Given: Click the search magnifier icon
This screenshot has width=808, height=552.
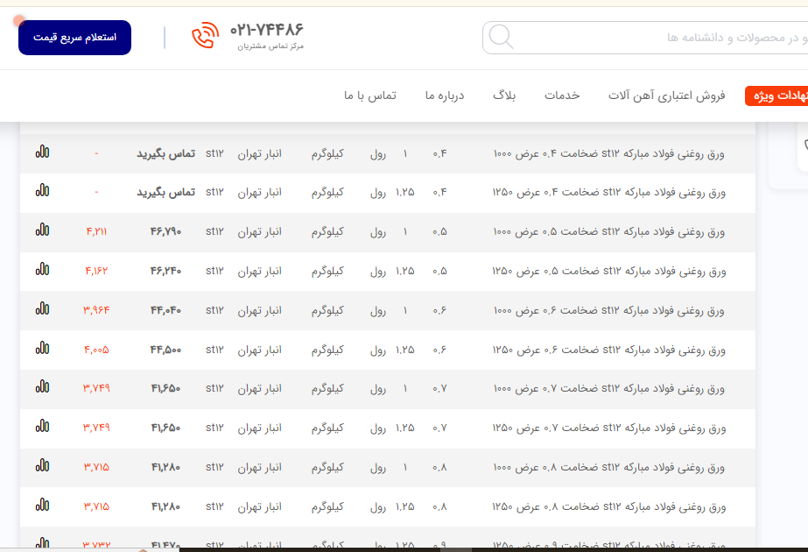Looking at the screenshot, I should (501, 38).
